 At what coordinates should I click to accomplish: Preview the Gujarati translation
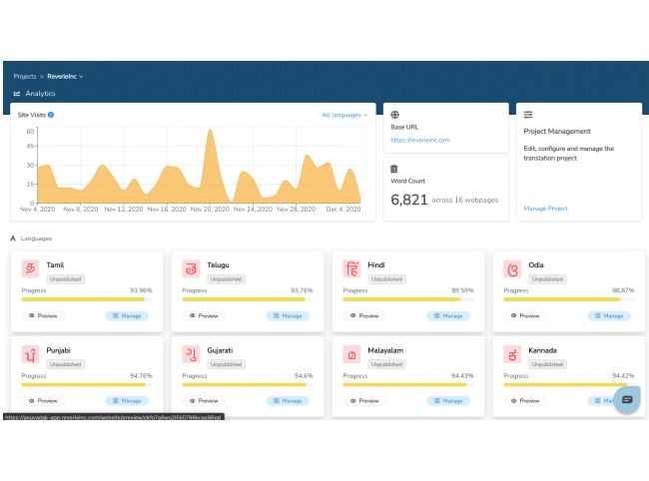pos(204,401)
